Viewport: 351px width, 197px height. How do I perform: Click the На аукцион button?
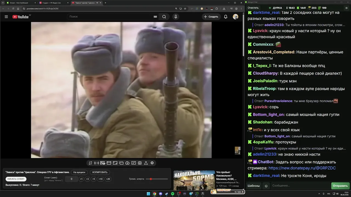pos(80,172)
